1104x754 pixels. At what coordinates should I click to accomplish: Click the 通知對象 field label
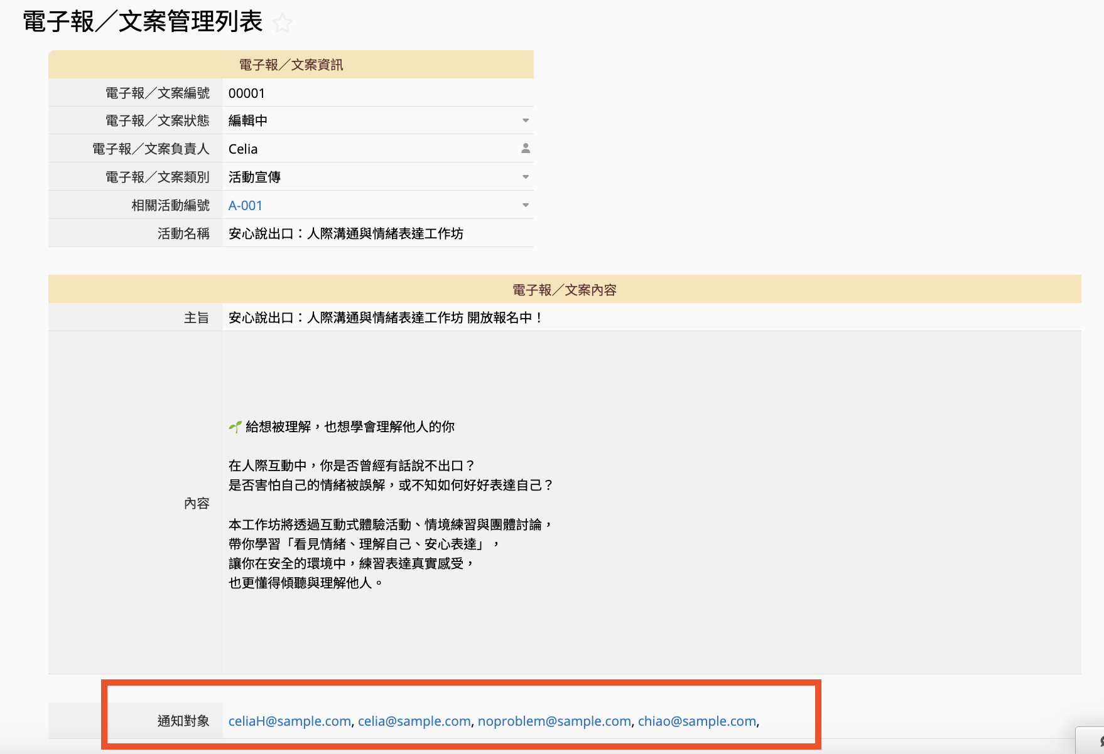pyautogui.click(x=183, y=721)
